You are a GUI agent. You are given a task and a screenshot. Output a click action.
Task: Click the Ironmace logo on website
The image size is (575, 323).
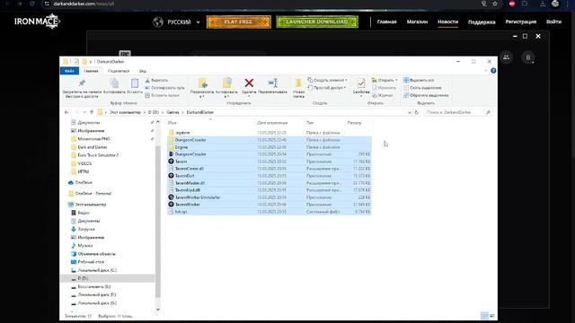[37, 22]
